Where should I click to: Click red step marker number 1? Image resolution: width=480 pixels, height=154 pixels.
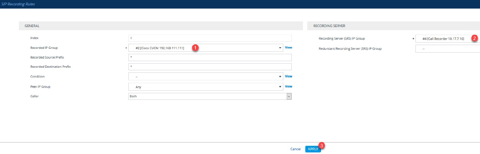[195, 48]
